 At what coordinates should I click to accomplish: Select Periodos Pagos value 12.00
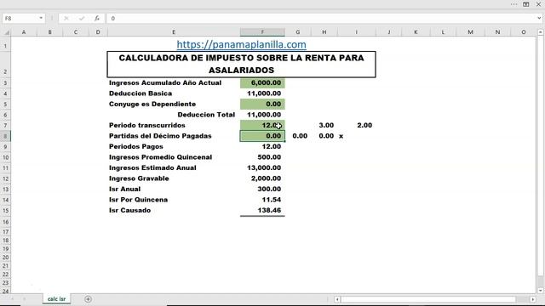tap(262, 146)
